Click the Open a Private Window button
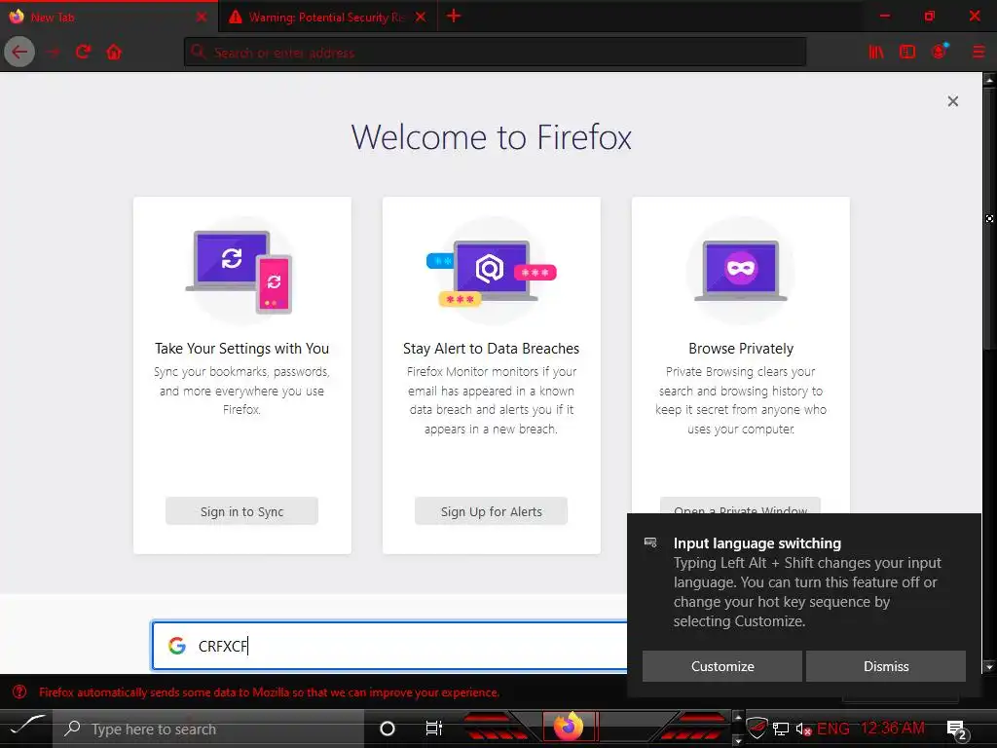This screenshot has height=748, width=997. coord(740,505)
